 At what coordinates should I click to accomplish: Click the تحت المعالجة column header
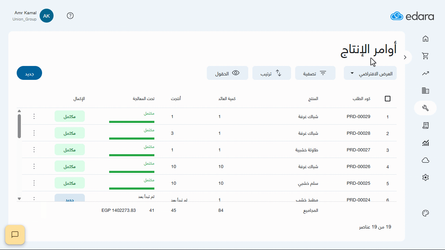[144, 99]
